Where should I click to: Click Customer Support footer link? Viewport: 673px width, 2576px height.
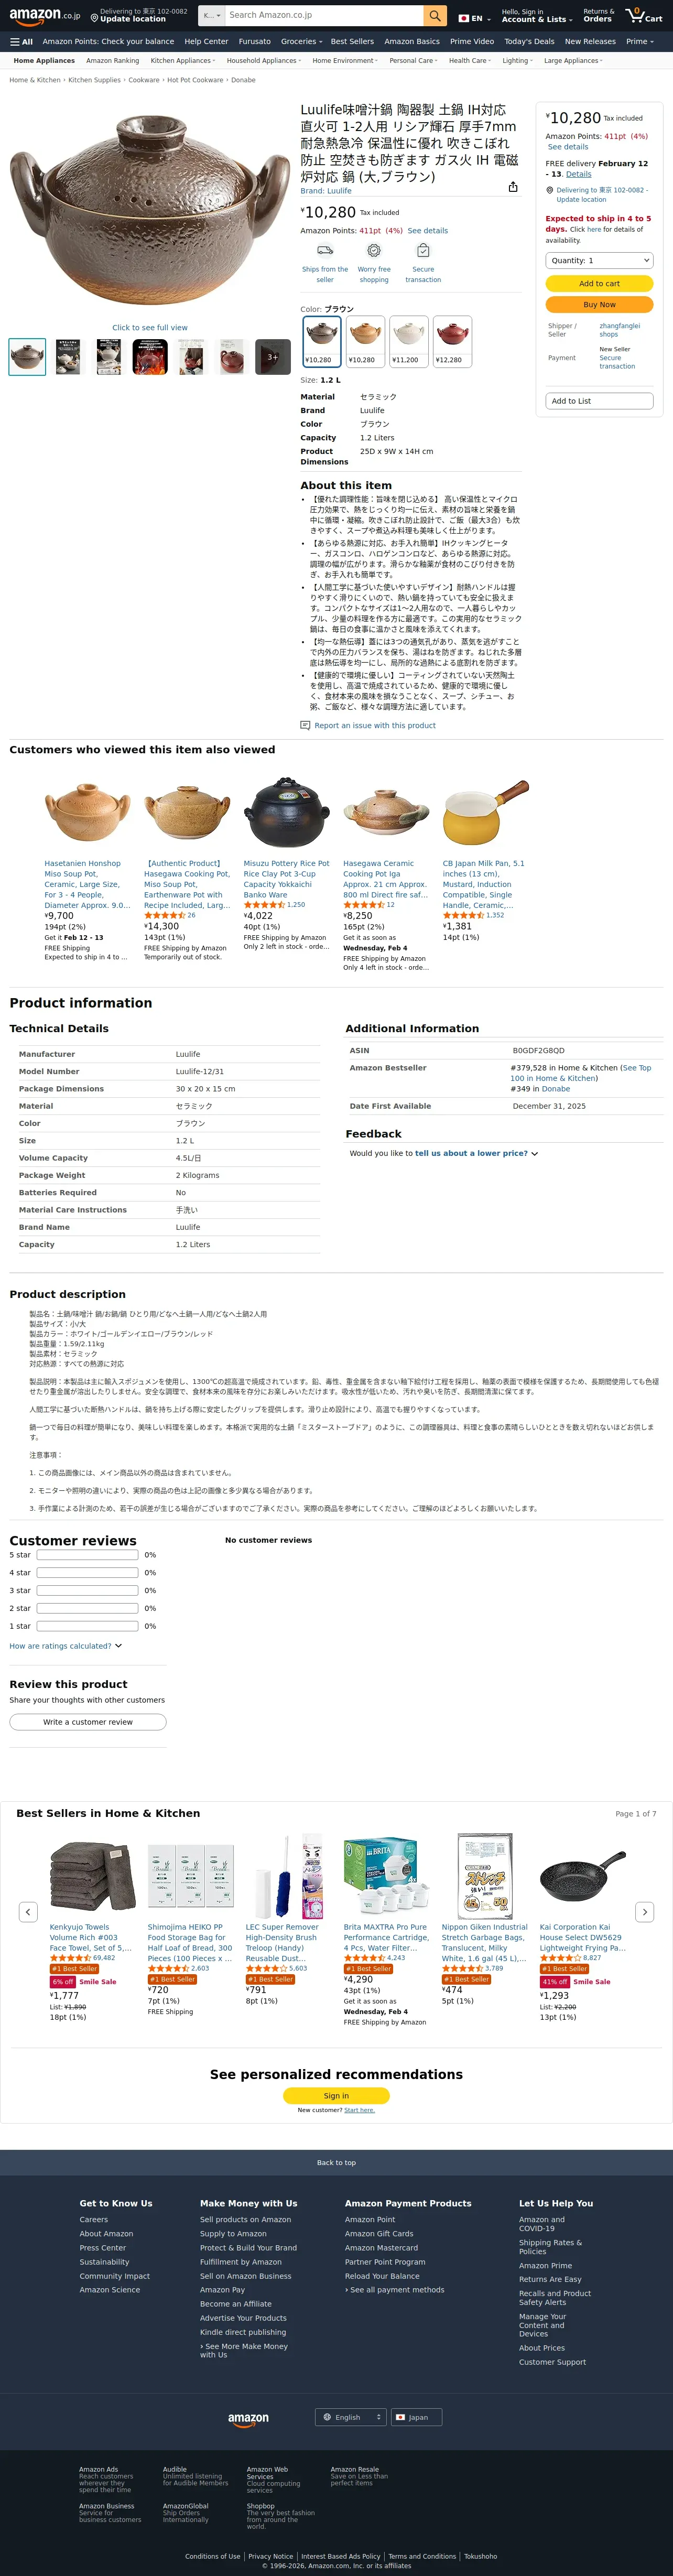point(552,2362)
